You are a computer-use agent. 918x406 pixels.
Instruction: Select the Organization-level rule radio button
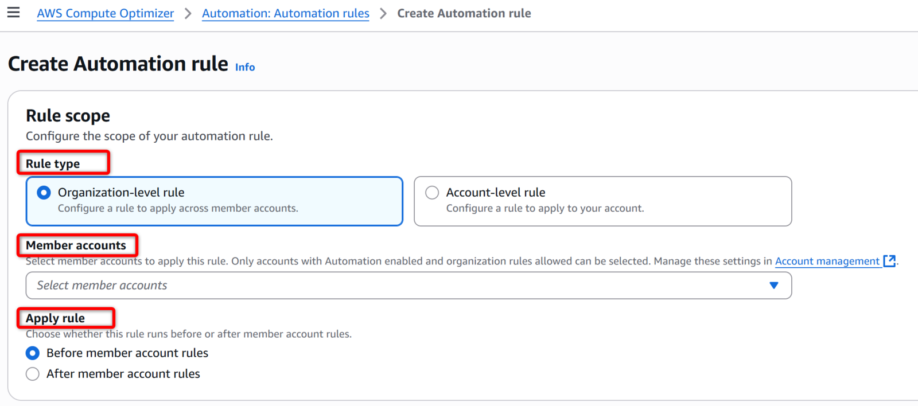pyautogui.click(x=44, y=193)
